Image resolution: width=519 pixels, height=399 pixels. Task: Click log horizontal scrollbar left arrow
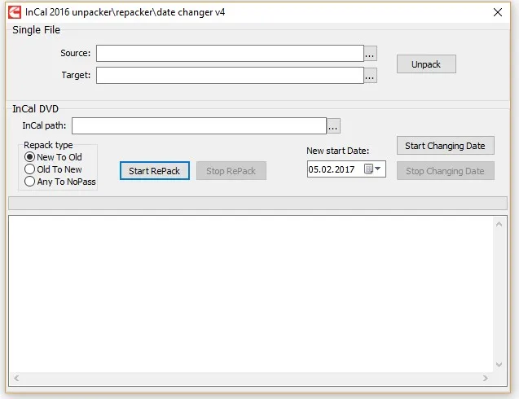(x=16, y=378)
